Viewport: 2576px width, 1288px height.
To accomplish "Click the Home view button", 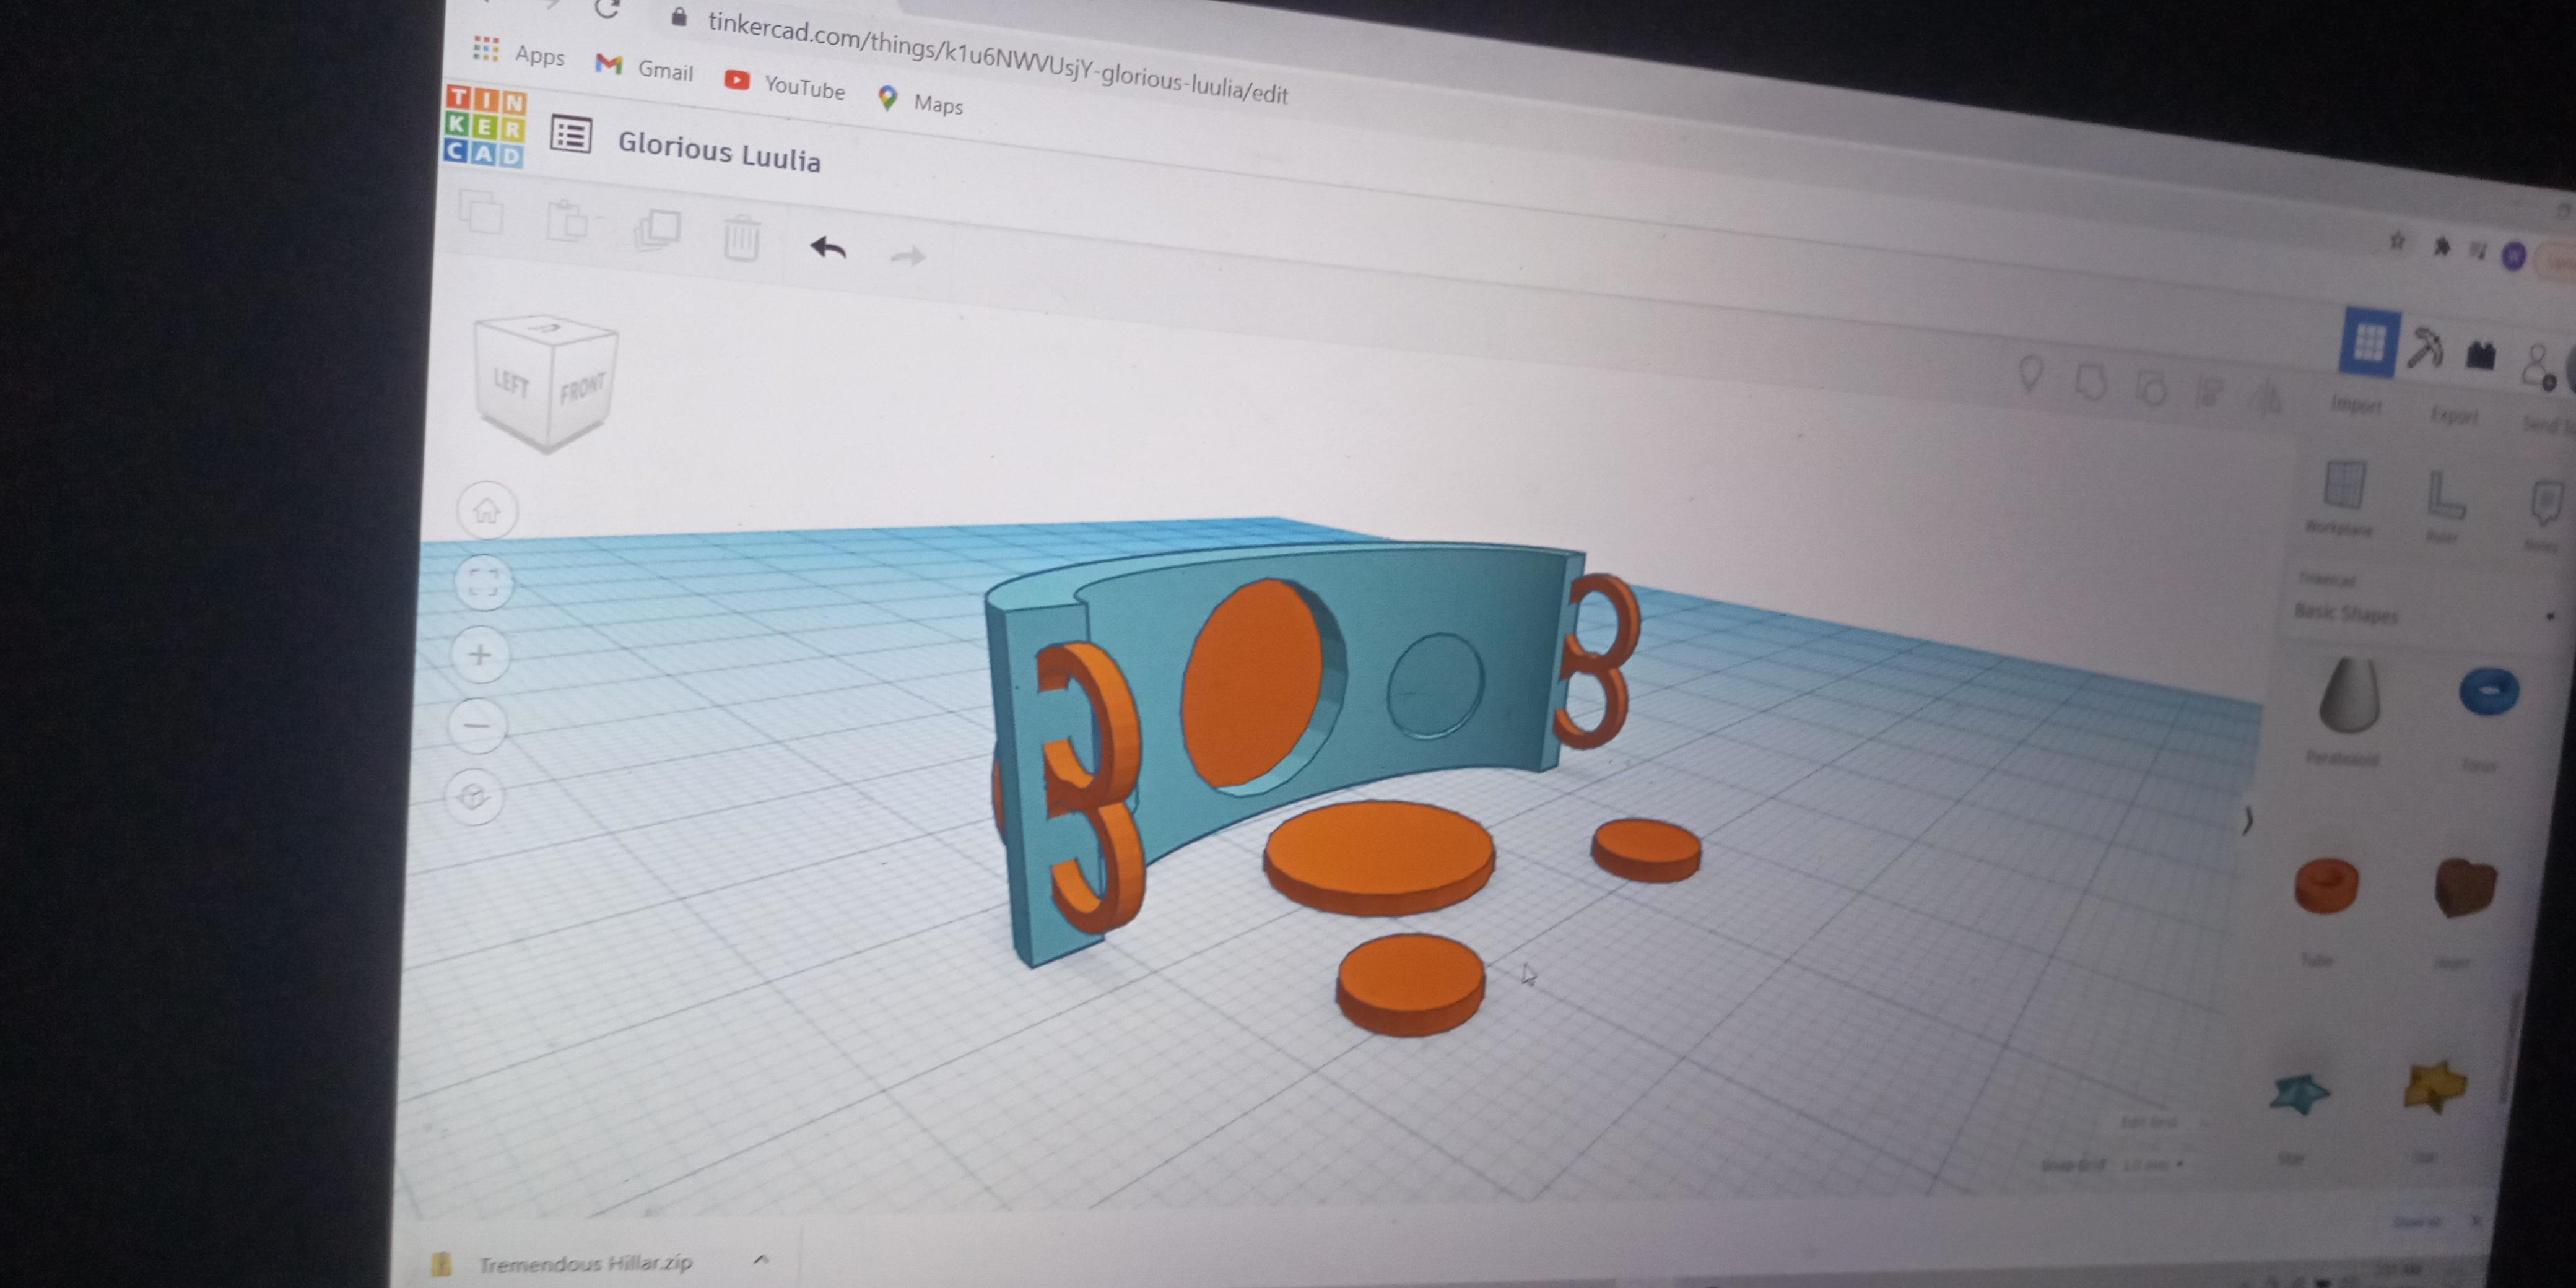I will (487, 511).
